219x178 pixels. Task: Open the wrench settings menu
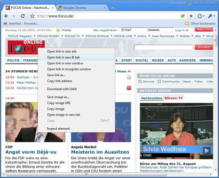[212, 16]
